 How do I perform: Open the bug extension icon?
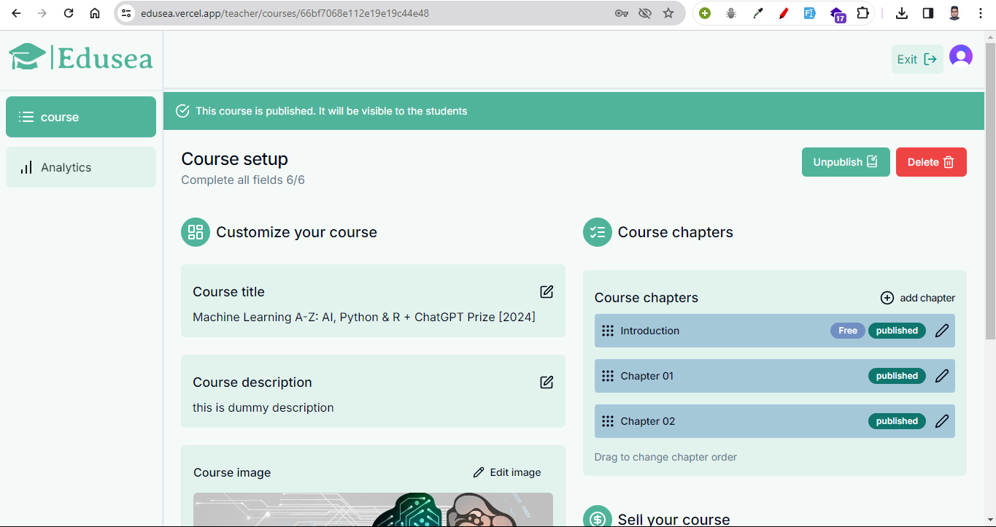(731, 13)
